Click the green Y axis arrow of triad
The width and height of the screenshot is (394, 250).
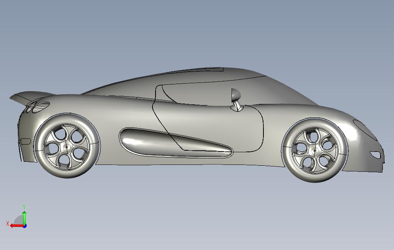pyautogui.click(x=24, y=218)
